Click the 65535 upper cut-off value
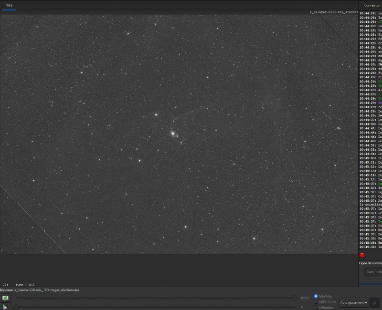 [x=305, y=298]
